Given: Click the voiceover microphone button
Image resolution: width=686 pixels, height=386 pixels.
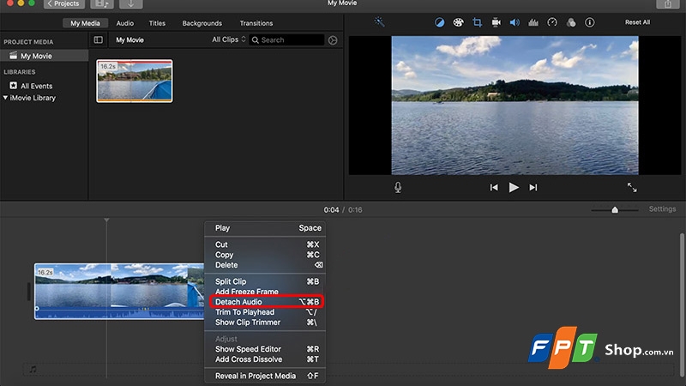Looking at the screenshot, I should click(x=398, y=187).
